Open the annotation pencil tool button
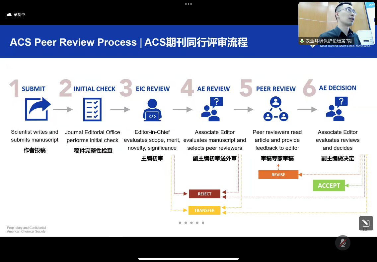The height and width of the screenshot is (262, 377). coord(366,223)
